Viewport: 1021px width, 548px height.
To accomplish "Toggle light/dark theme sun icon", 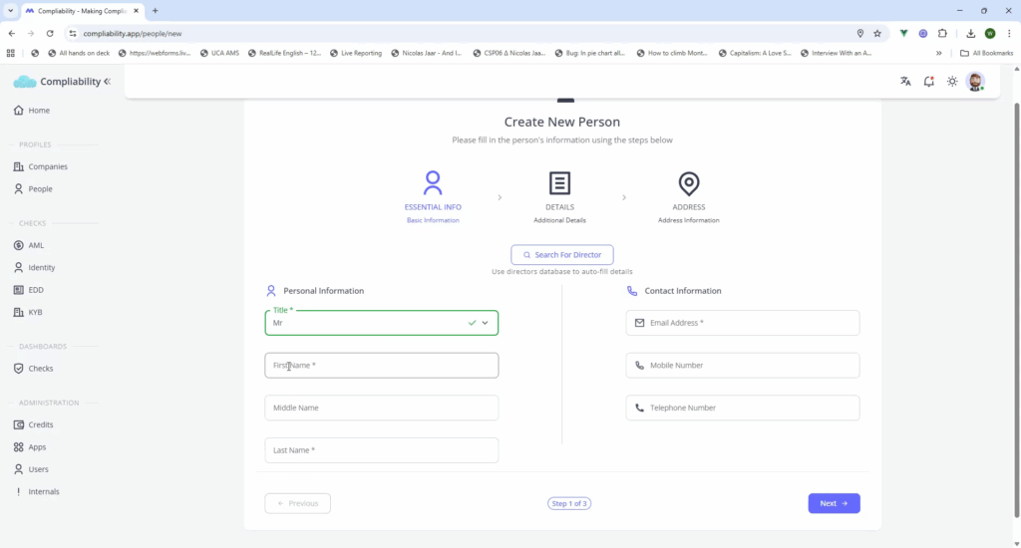I will pyautogui.click(x=952, y=82).
